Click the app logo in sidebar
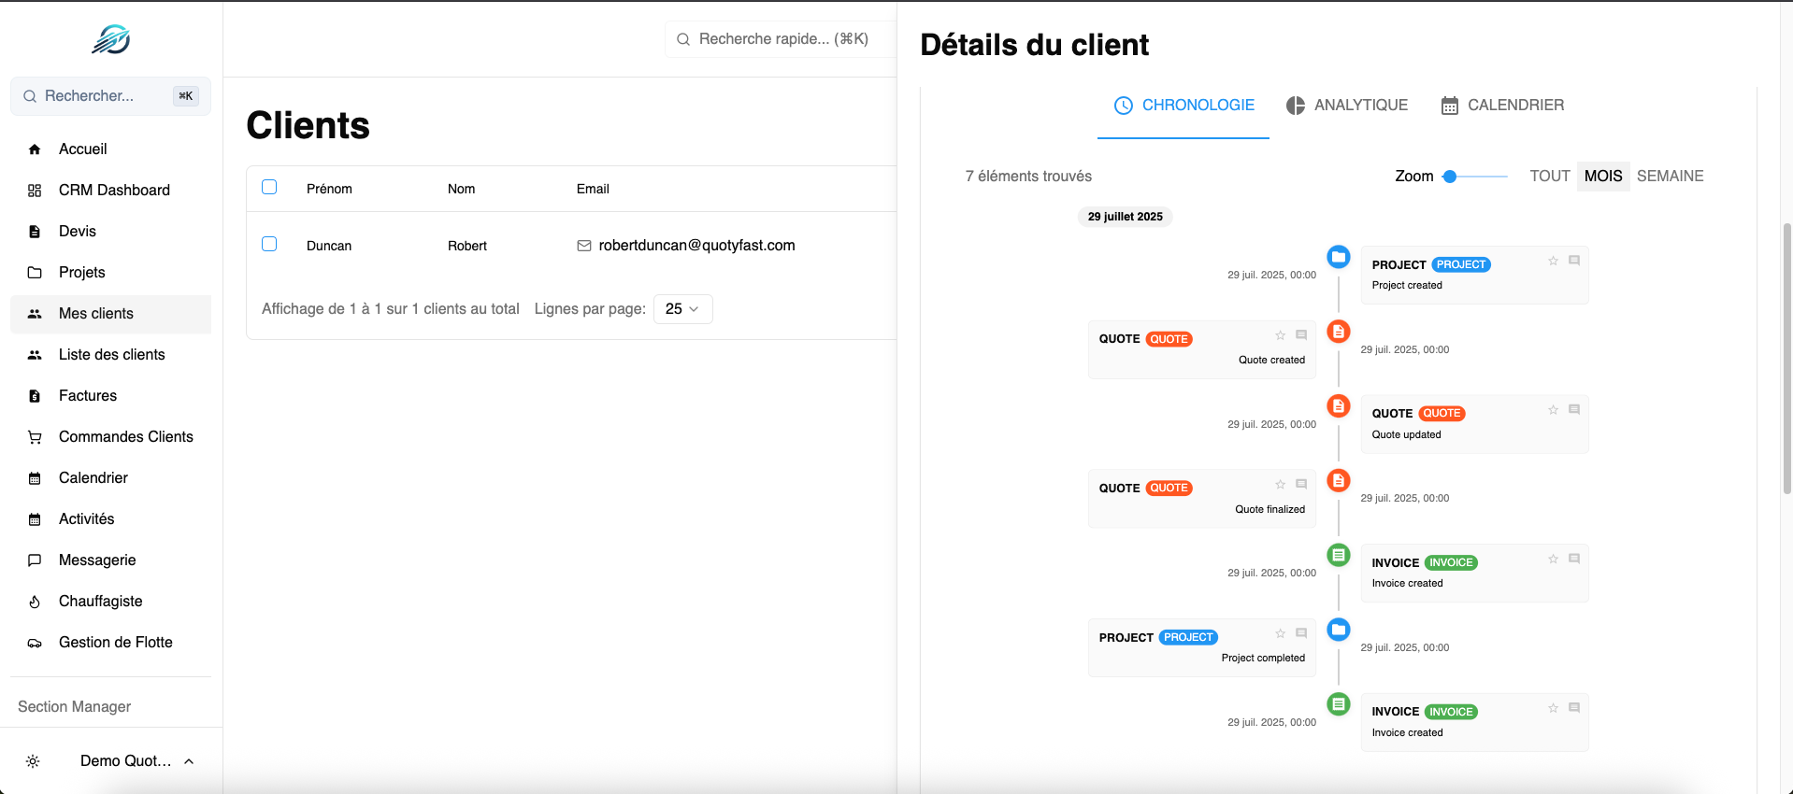The width and height of the screenshot is (1793, 794). pyautogui.click(x=110, y=39)
